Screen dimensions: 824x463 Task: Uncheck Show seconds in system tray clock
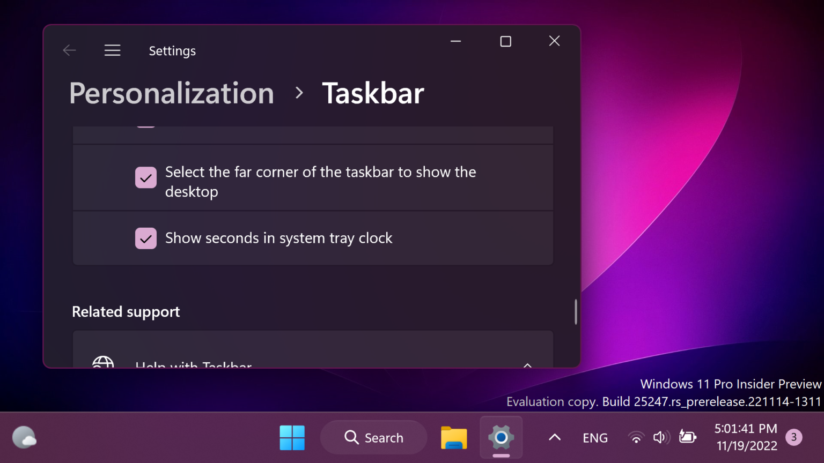[145, 238]
